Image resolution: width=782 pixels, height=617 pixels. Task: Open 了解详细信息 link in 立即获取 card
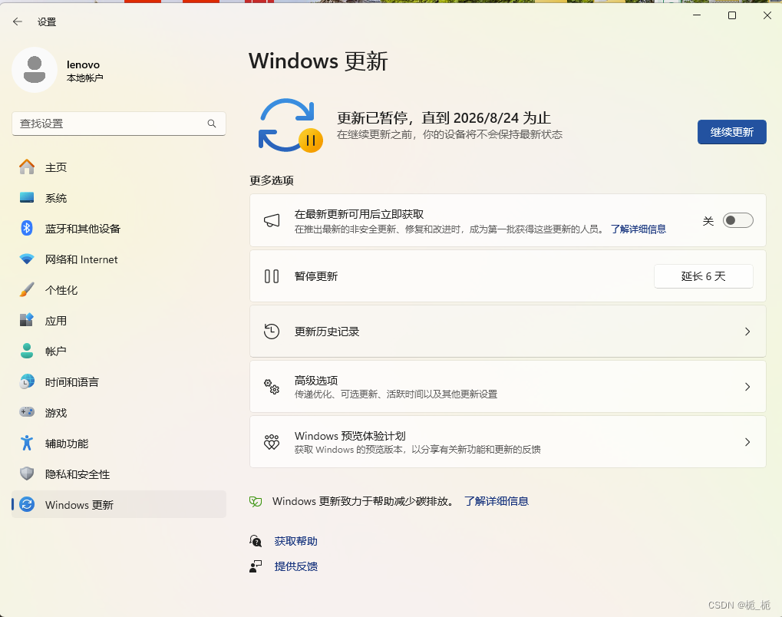pyautogui.click(x=638, y=229)
